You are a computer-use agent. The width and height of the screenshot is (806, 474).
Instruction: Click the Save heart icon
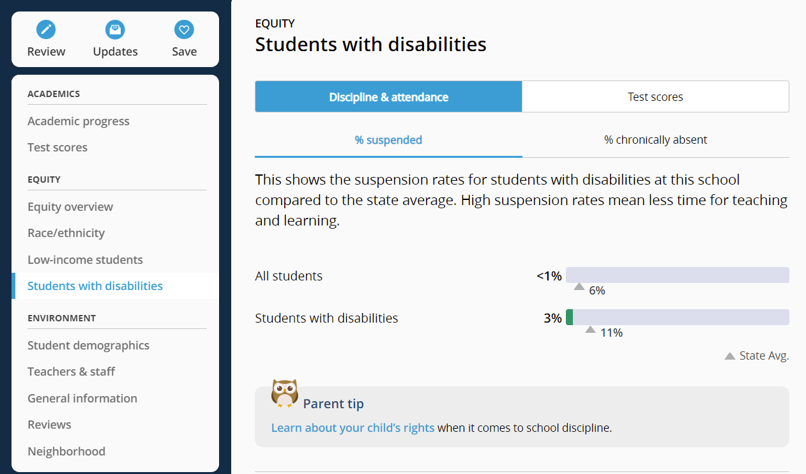184,29
